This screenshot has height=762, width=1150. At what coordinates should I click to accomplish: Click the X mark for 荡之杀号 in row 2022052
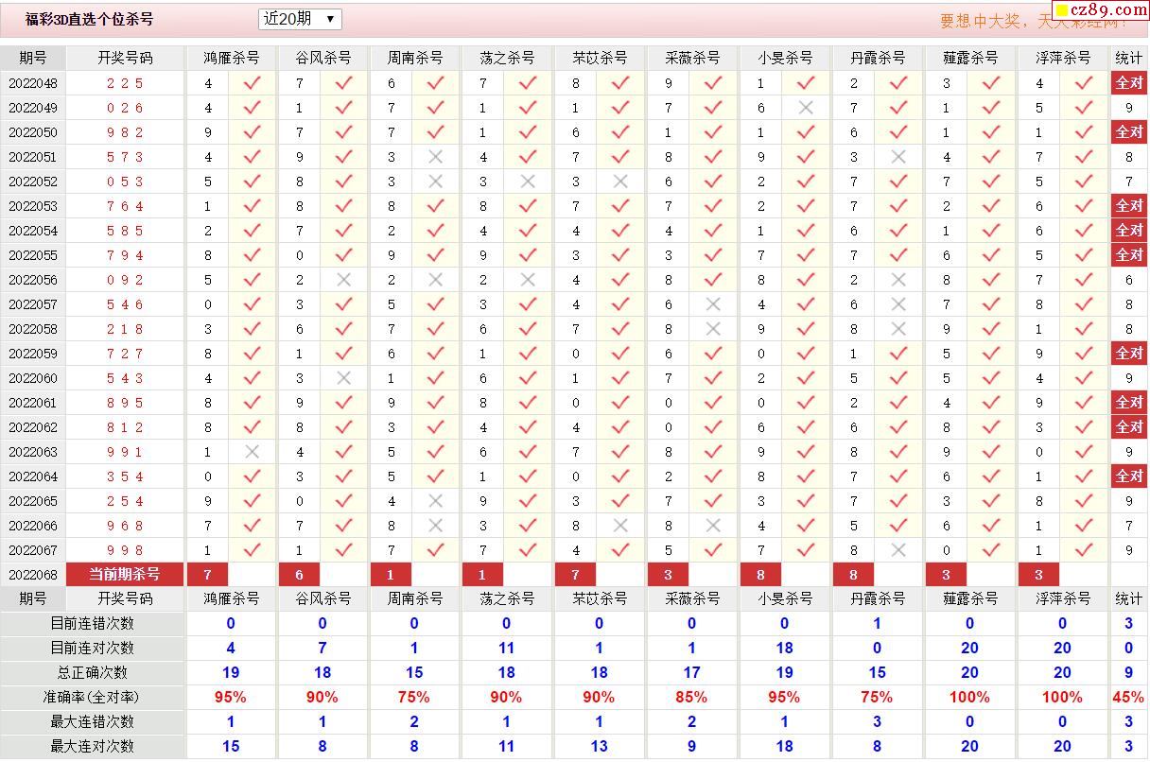pos(528,182)
